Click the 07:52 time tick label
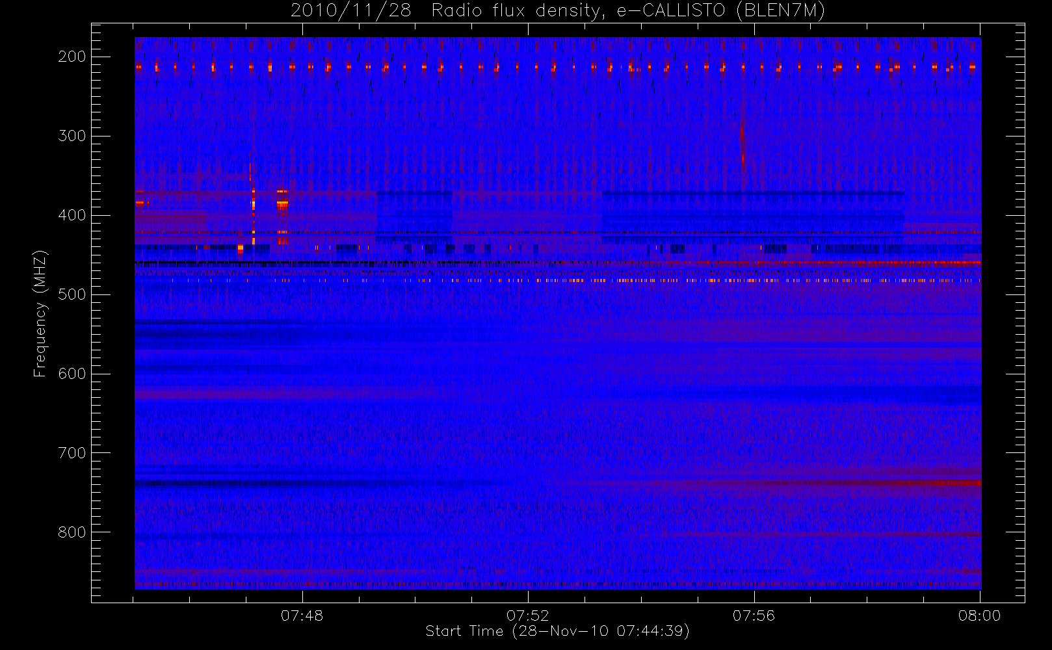 tap(528, 616)
